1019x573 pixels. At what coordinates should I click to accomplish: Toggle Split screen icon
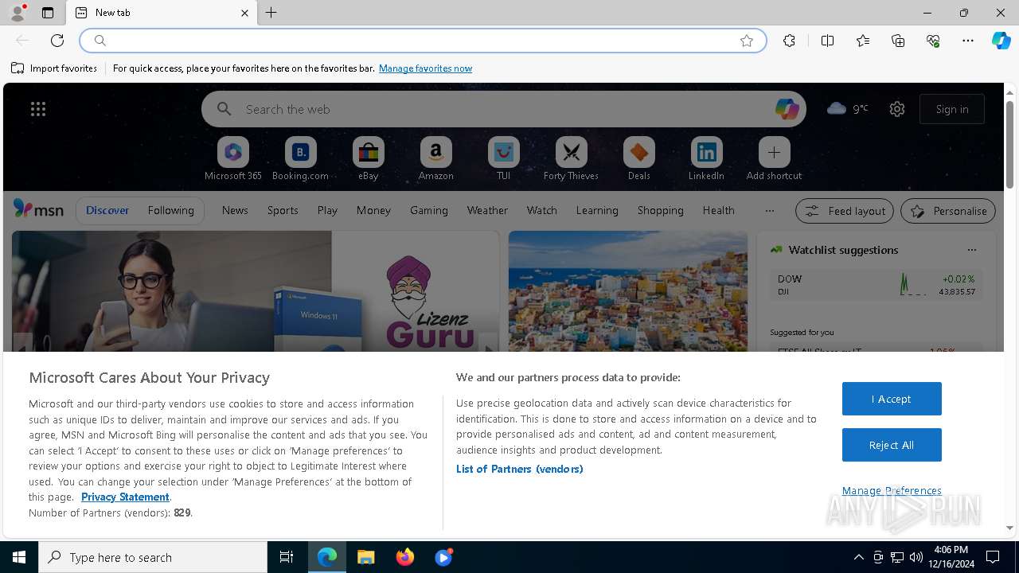pyautogui.click(x=827, y=41)
